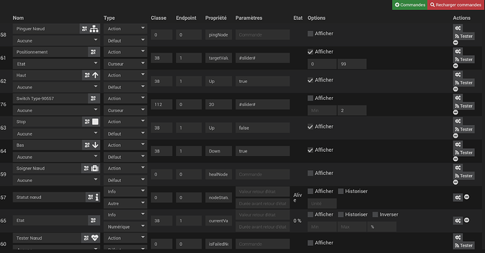Open the gear settings for Positionnement command

tap(458, 51)
